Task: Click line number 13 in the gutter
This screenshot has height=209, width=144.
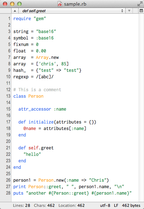Action: pos(8,96)
